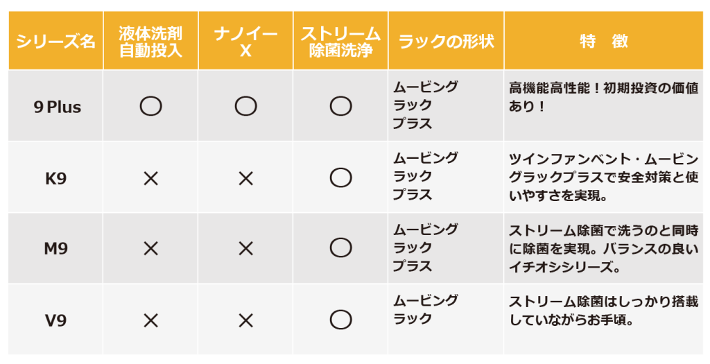Click the M9 feature description text

tap(603, 248)
